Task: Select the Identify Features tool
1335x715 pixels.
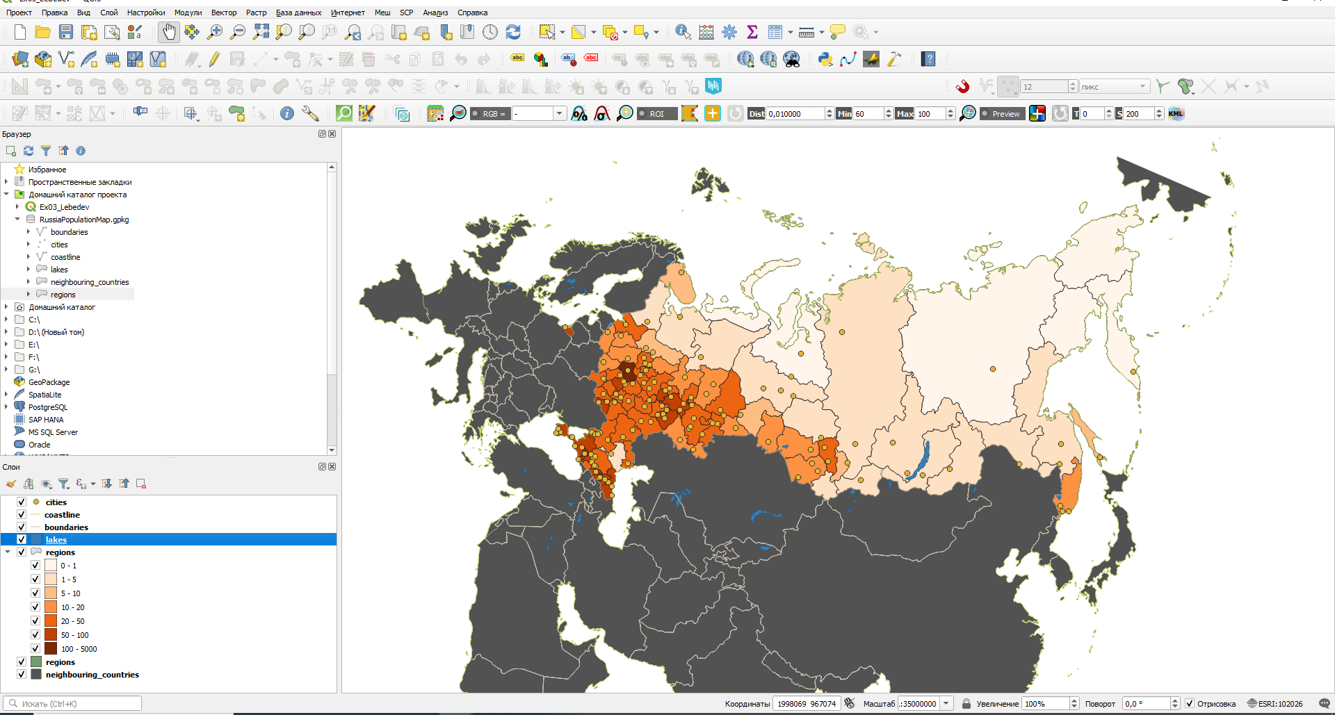Action: coord(683,32)
